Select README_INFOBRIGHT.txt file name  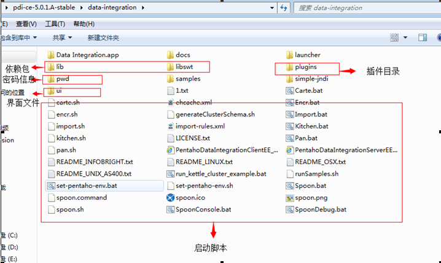(x=95, y=162)
